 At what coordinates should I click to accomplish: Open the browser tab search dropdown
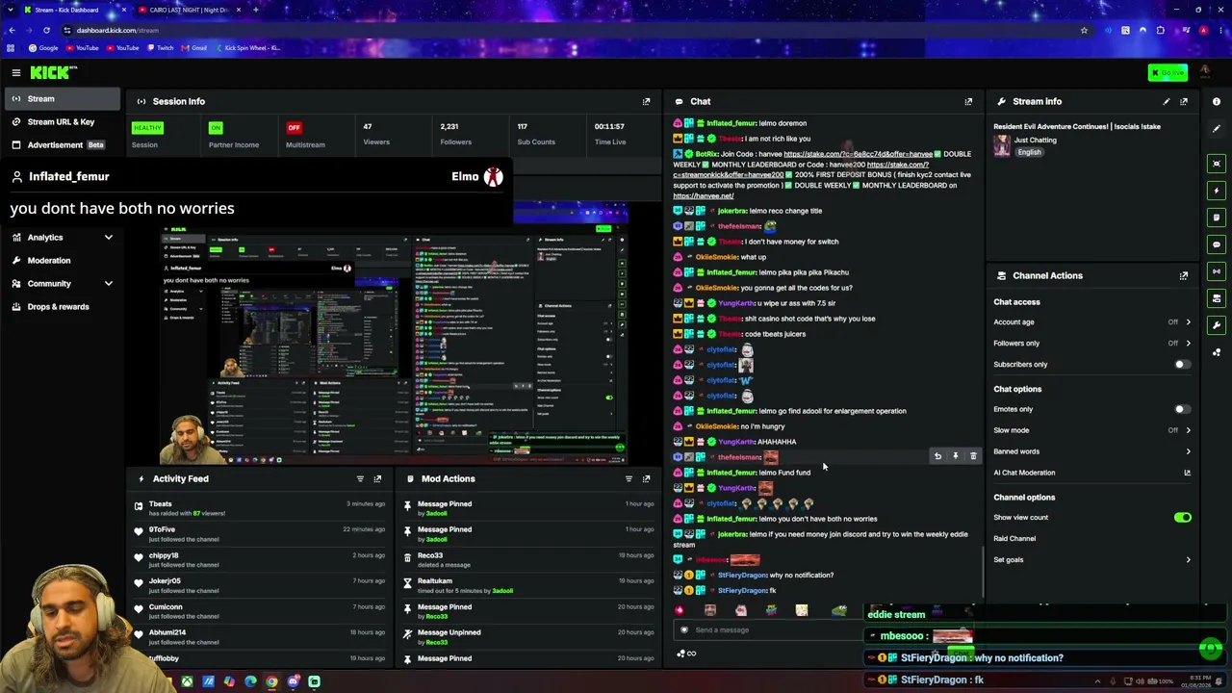tap(11, 10)
